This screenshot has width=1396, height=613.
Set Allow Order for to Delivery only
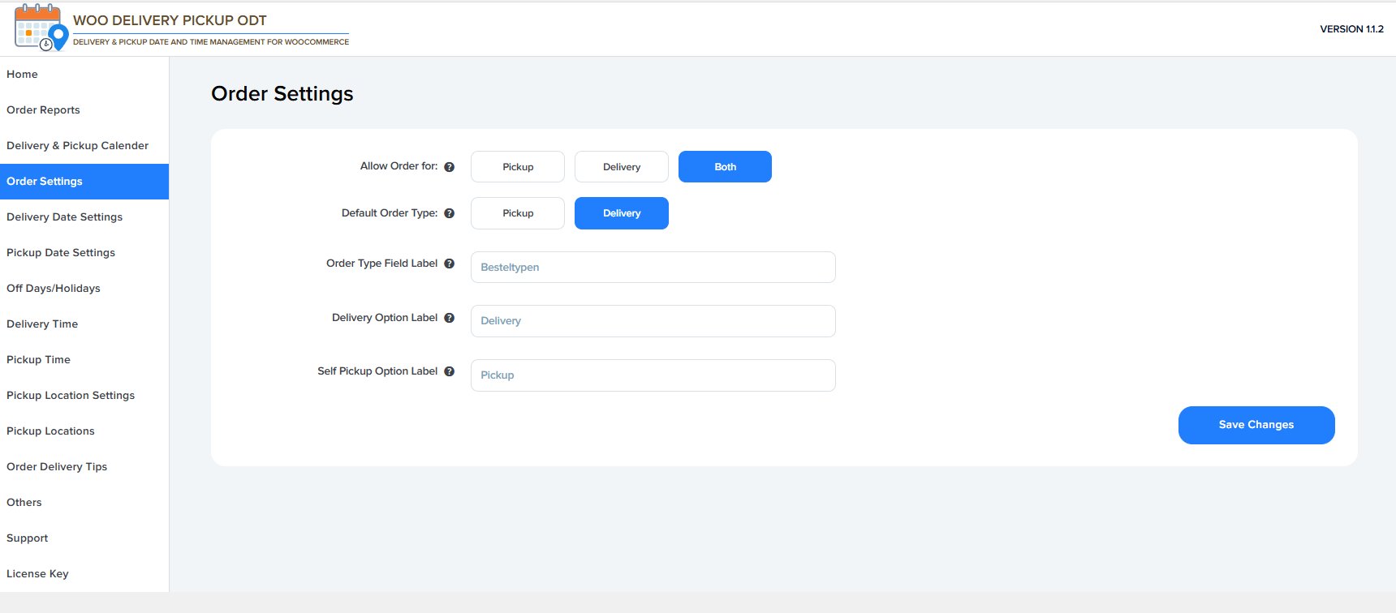(621, 167)
